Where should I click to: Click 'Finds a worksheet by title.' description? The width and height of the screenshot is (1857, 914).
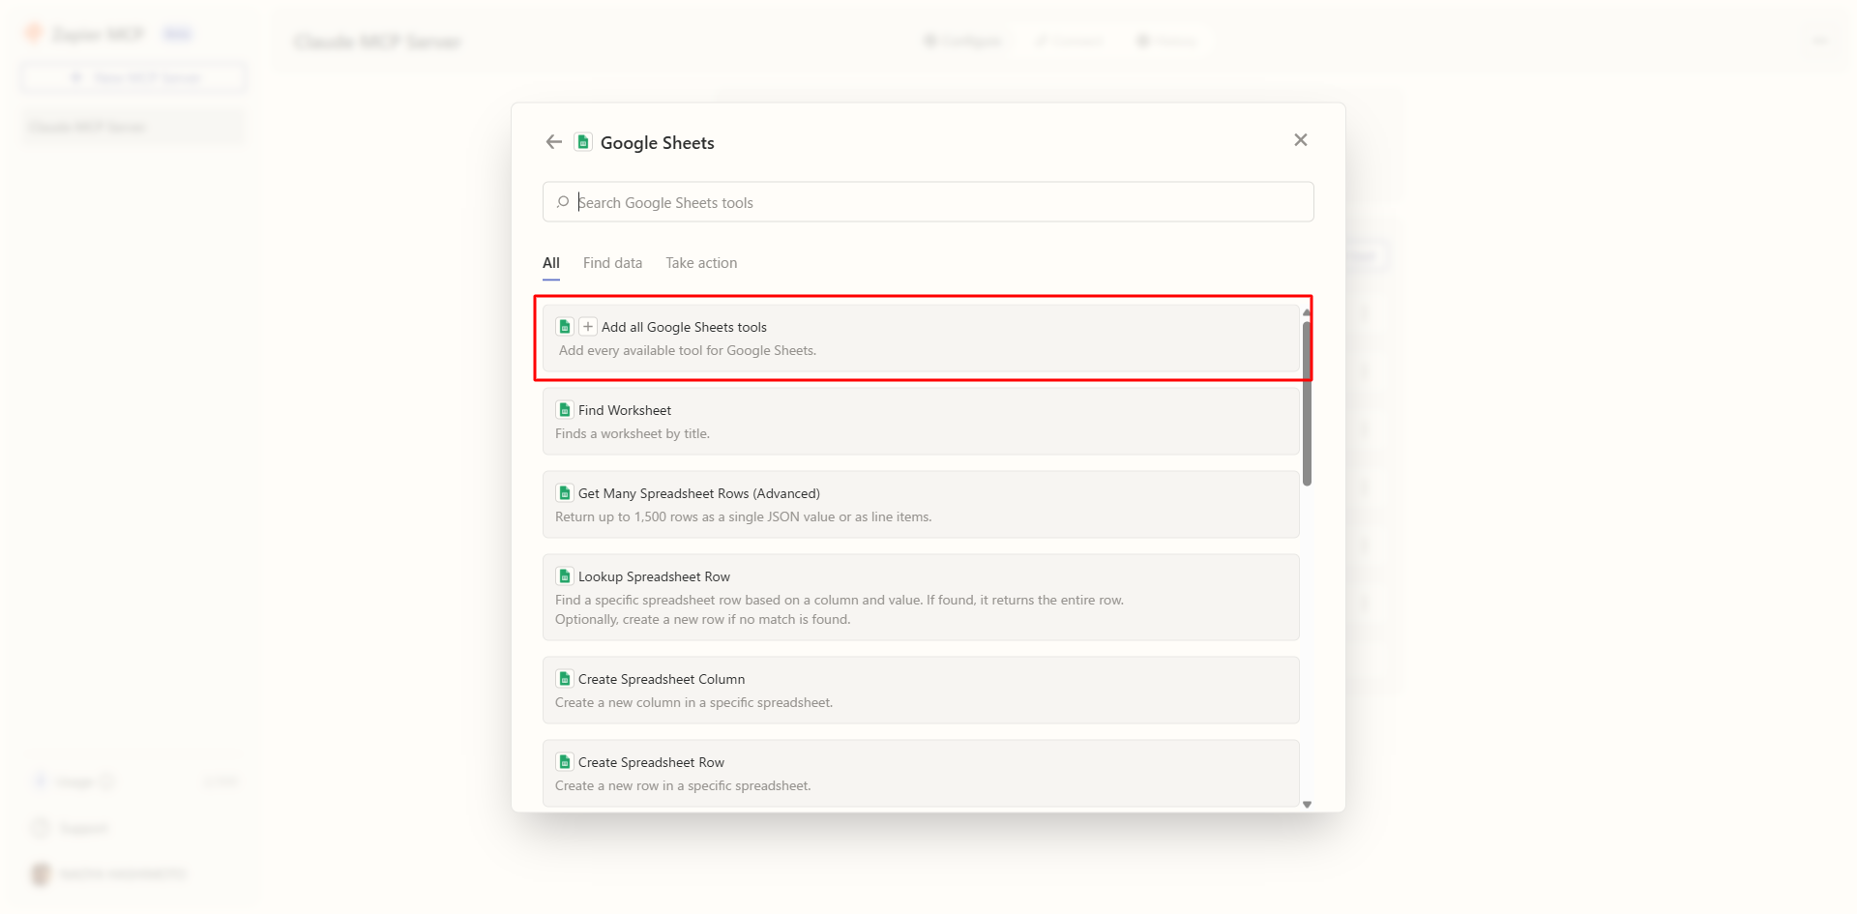(x=633, y=434)
